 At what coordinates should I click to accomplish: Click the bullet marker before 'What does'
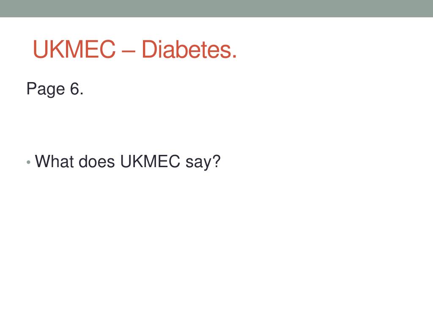click(28, 162)
